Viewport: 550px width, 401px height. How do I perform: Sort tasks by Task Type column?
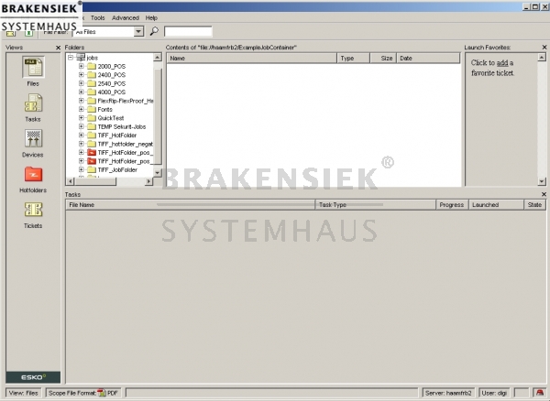click(376, 205)
